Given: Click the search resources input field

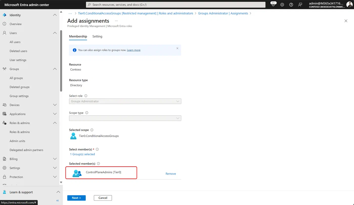Looking at the screenshot, I should [176, 5].
